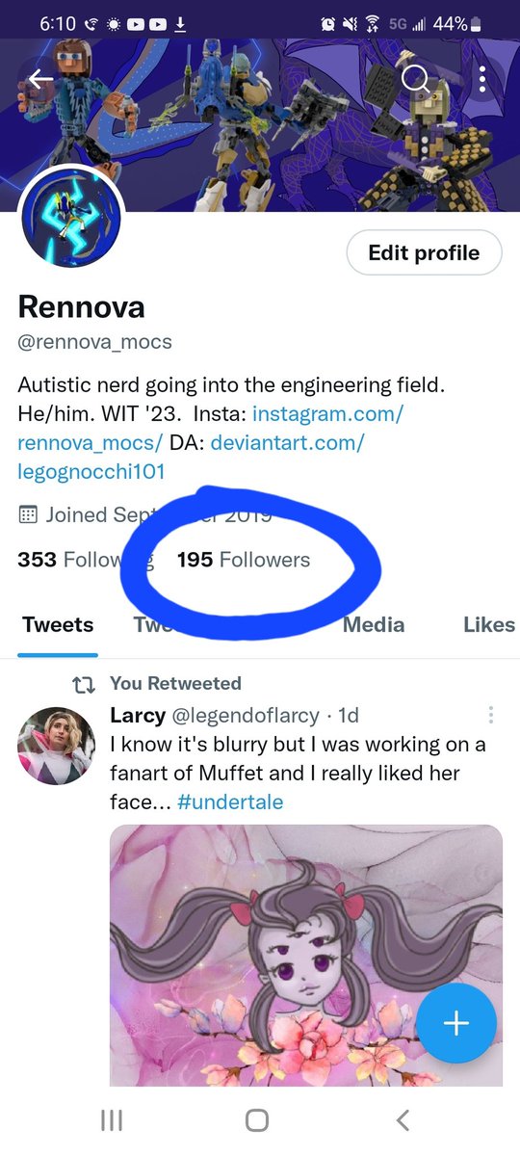The height and width of the screenshot is (1156, 520).
Task: Select the Tweets tab
Action: 58,625
